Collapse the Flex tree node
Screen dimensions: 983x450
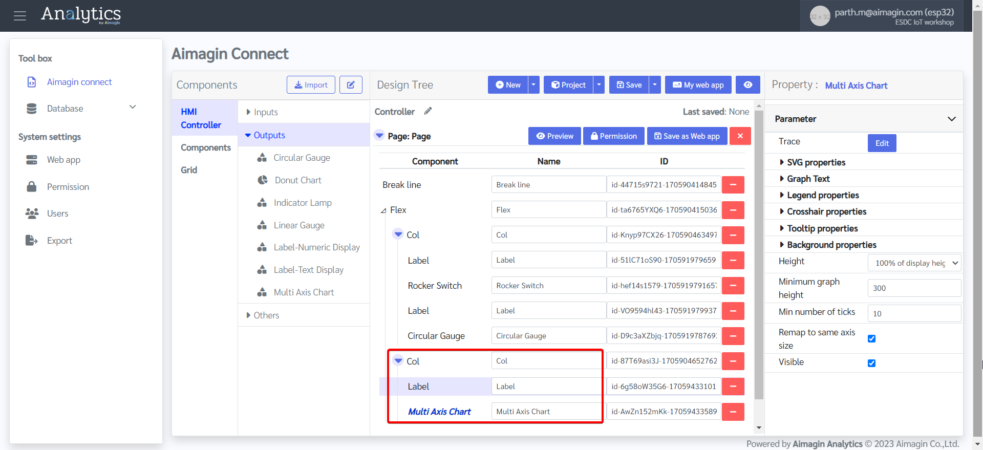point(383,210)
